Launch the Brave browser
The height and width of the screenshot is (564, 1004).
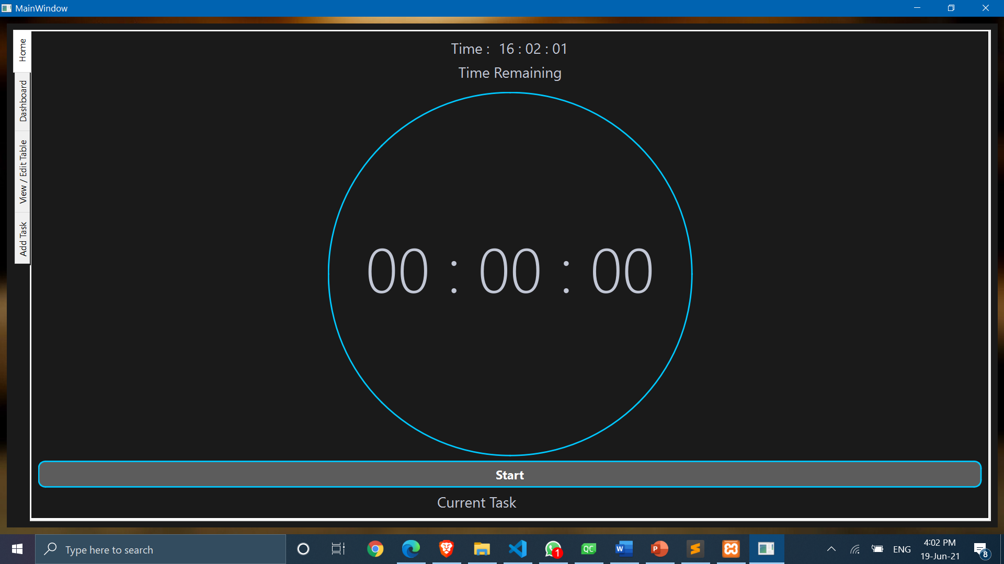(x=447, y=549)
